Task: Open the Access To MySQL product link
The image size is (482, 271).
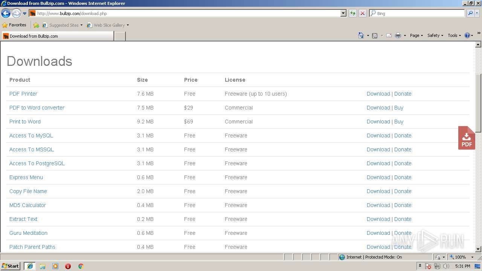Action: (31, 135)
